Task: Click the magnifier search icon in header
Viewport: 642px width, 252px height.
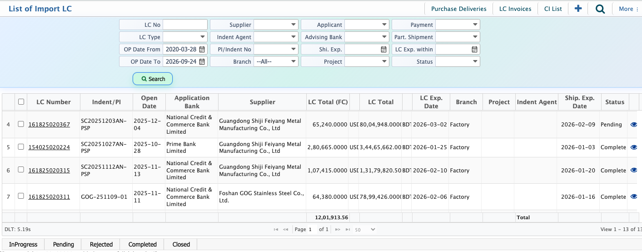Action: (600, 9)
